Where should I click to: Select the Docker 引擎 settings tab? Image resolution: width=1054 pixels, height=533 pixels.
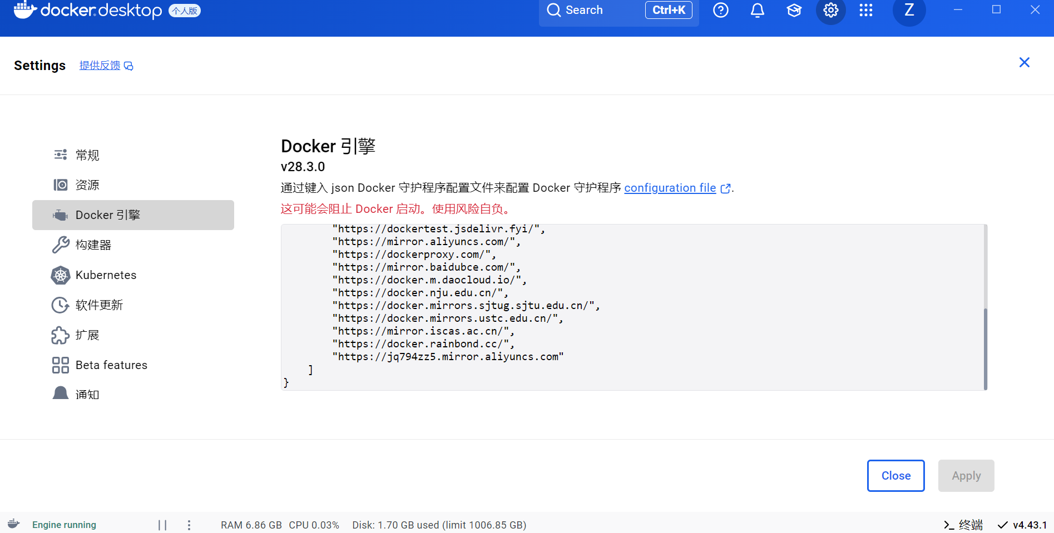pos(133,215)
